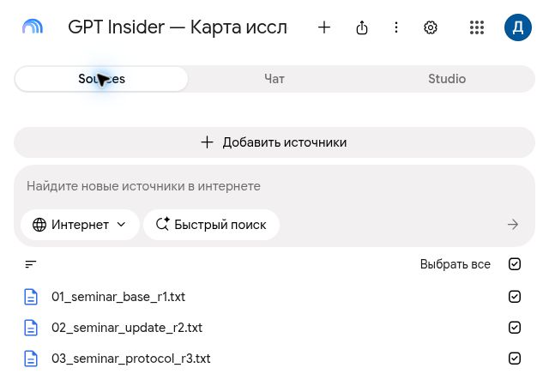The image size is (549, 386).
Task: Open the settings gear icon
Action: [x=431, y=27]
